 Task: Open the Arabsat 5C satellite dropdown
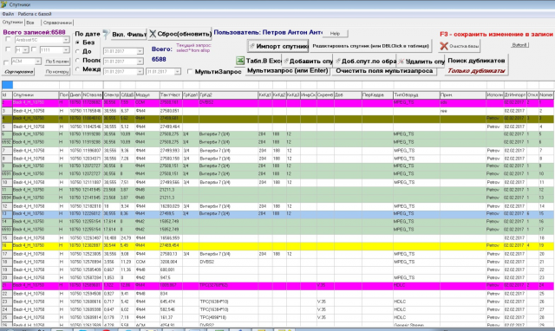click(66, 40)
